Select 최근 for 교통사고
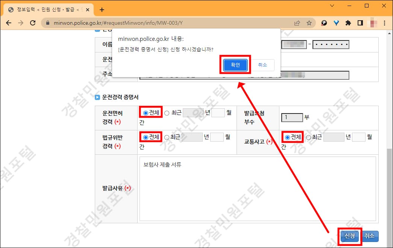393x248 pixels. [308, 137]
